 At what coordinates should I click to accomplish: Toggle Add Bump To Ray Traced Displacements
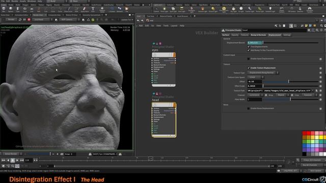pos(249,50)
